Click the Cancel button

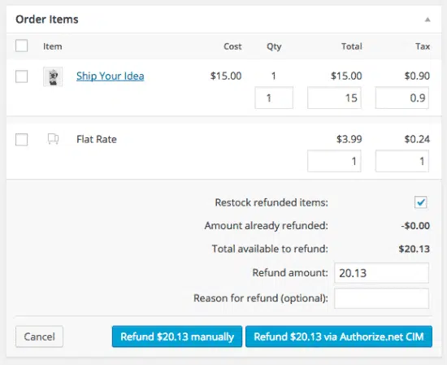39,337
